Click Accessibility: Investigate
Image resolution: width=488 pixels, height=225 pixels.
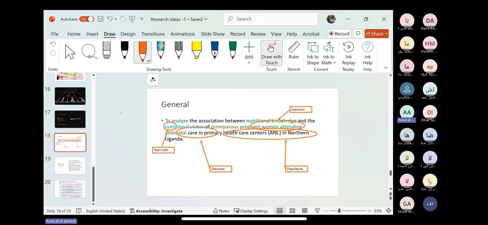tap(156, 211)
